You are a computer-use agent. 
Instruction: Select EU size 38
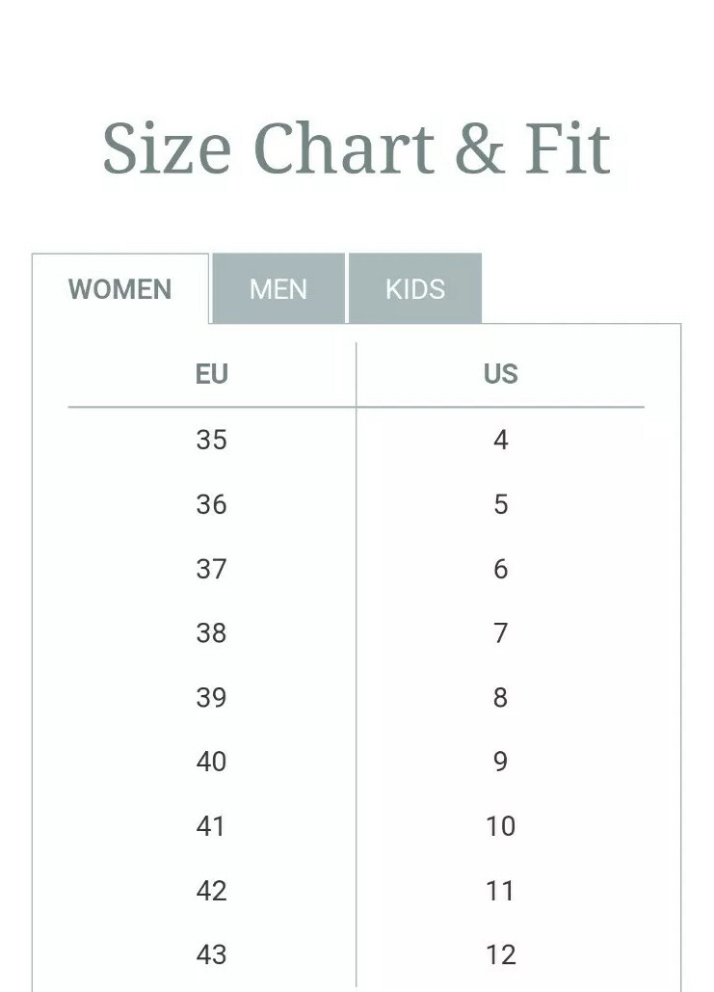(211, 632)
